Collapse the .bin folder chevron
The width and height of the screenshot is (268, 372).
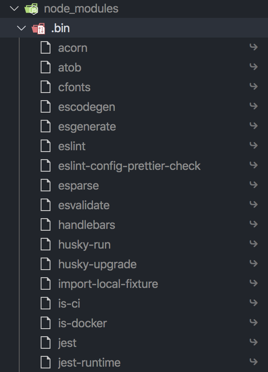pos(21,28)
